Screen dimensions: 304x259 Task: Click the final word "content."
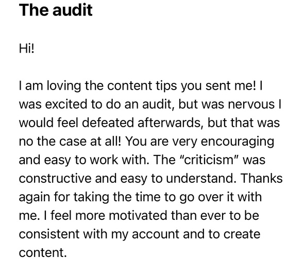(43, 253)
